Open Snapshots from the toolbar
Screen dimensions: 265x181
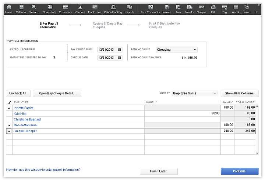point(50,9)
